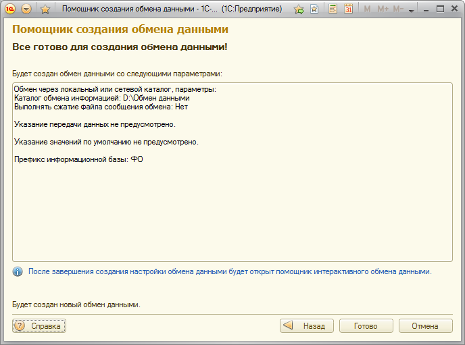Click the M- memory subtract button
This screenshot has height=345, width=465.
398,9
